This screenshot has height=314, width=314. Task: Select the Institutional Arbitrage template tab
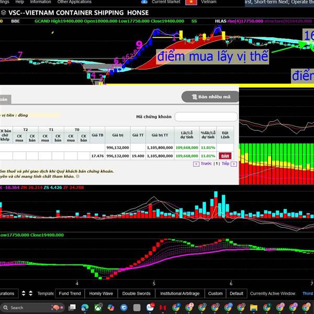[180, 294]
